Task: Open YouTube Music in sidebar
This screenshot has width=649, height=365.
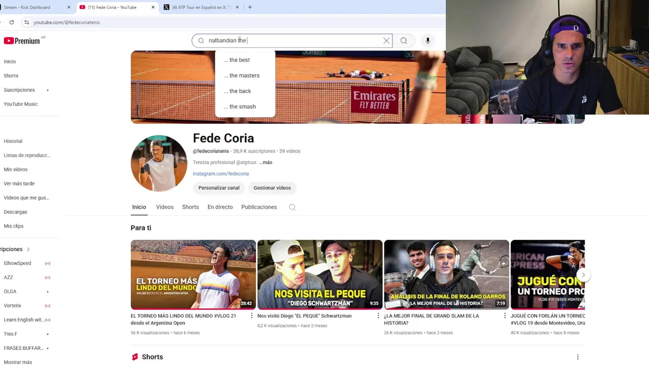Action: [21, 104]
